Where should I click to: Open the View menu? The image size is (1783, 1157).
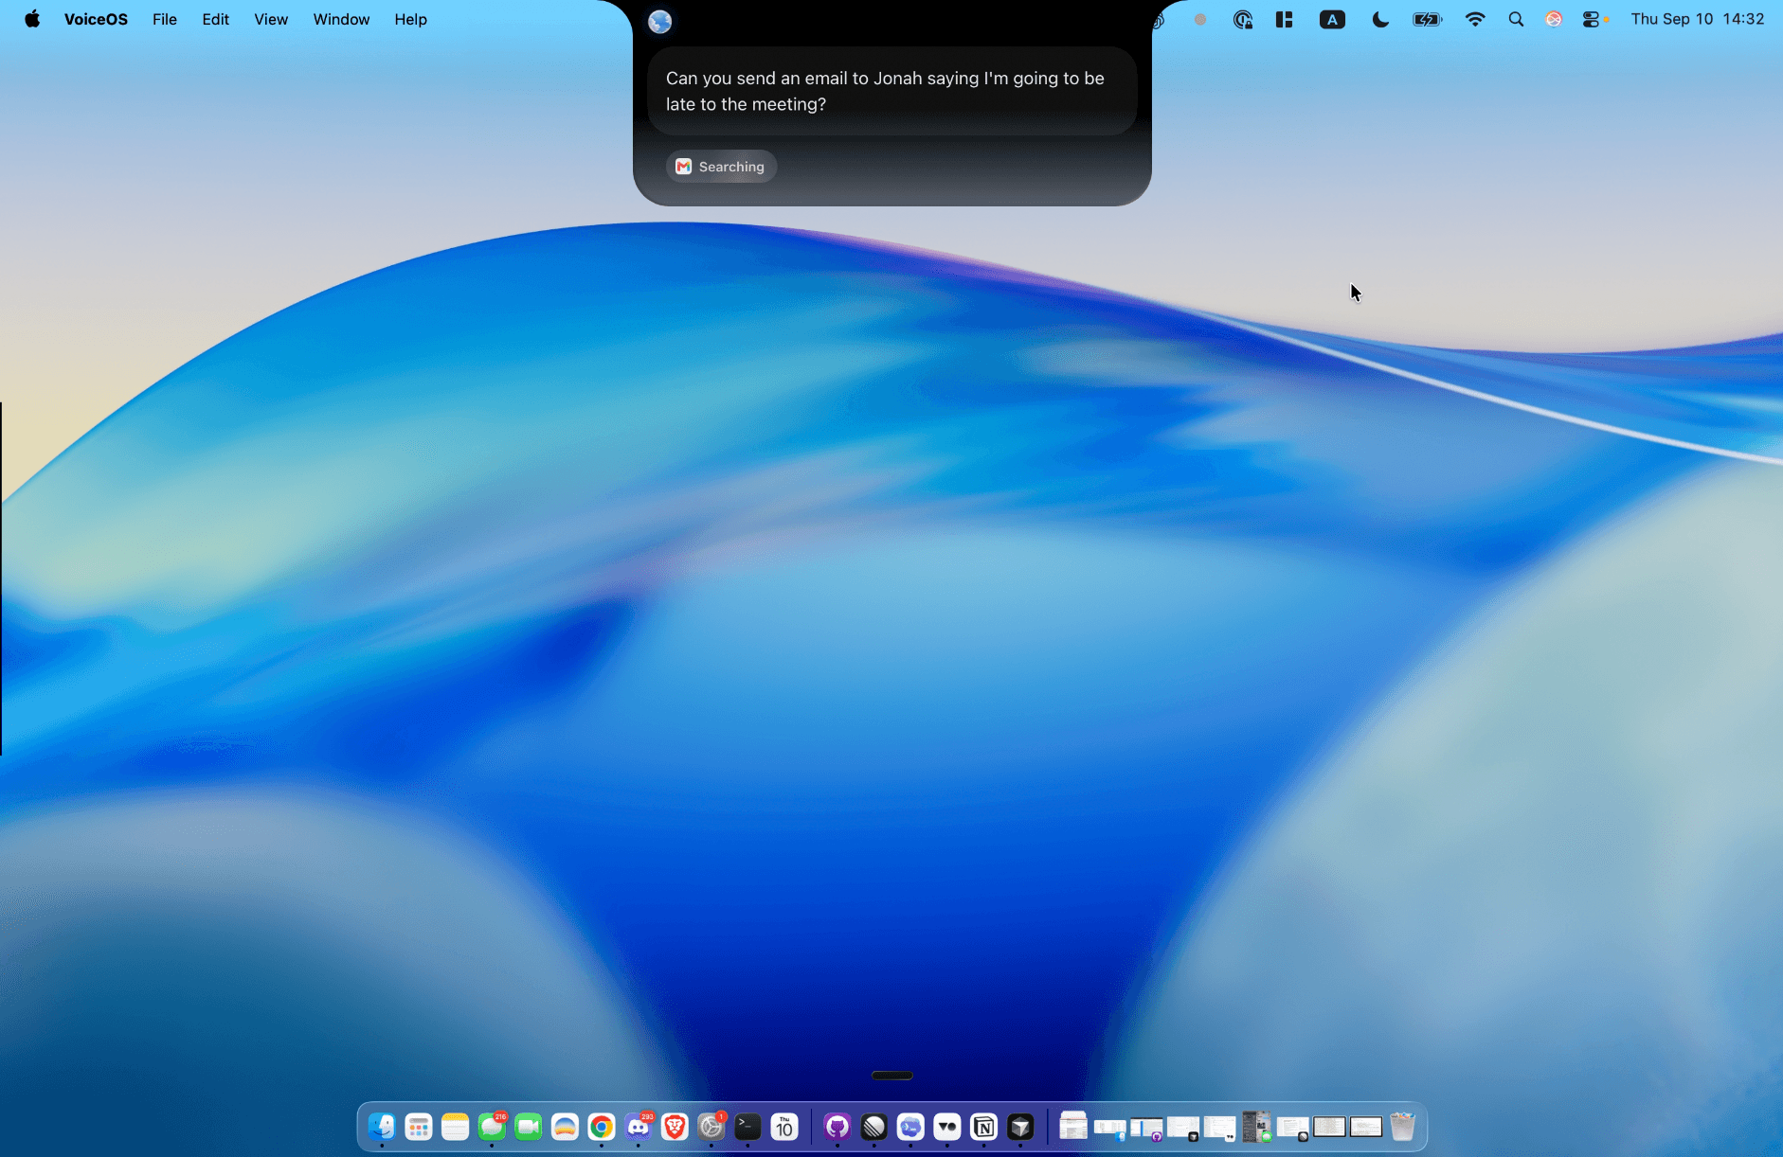[x=271, y=19]
